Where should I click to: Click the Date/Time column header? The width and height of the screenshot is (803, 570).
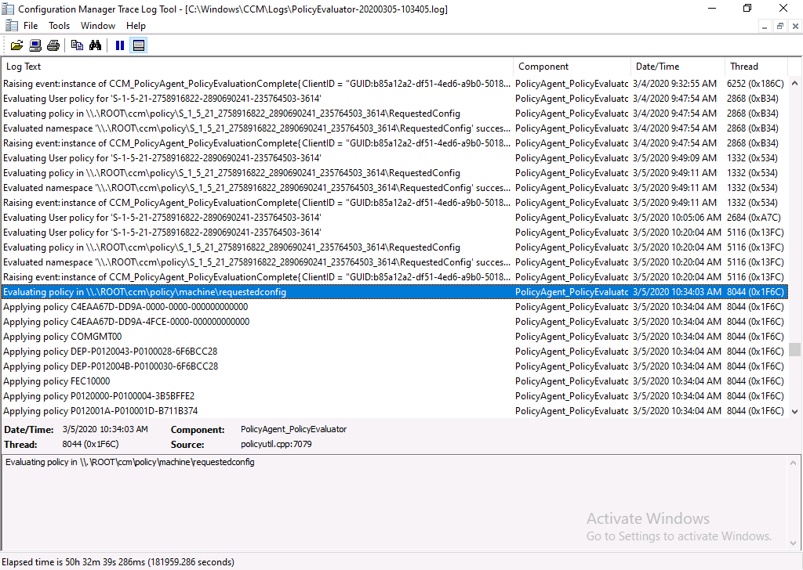point(678,67)
